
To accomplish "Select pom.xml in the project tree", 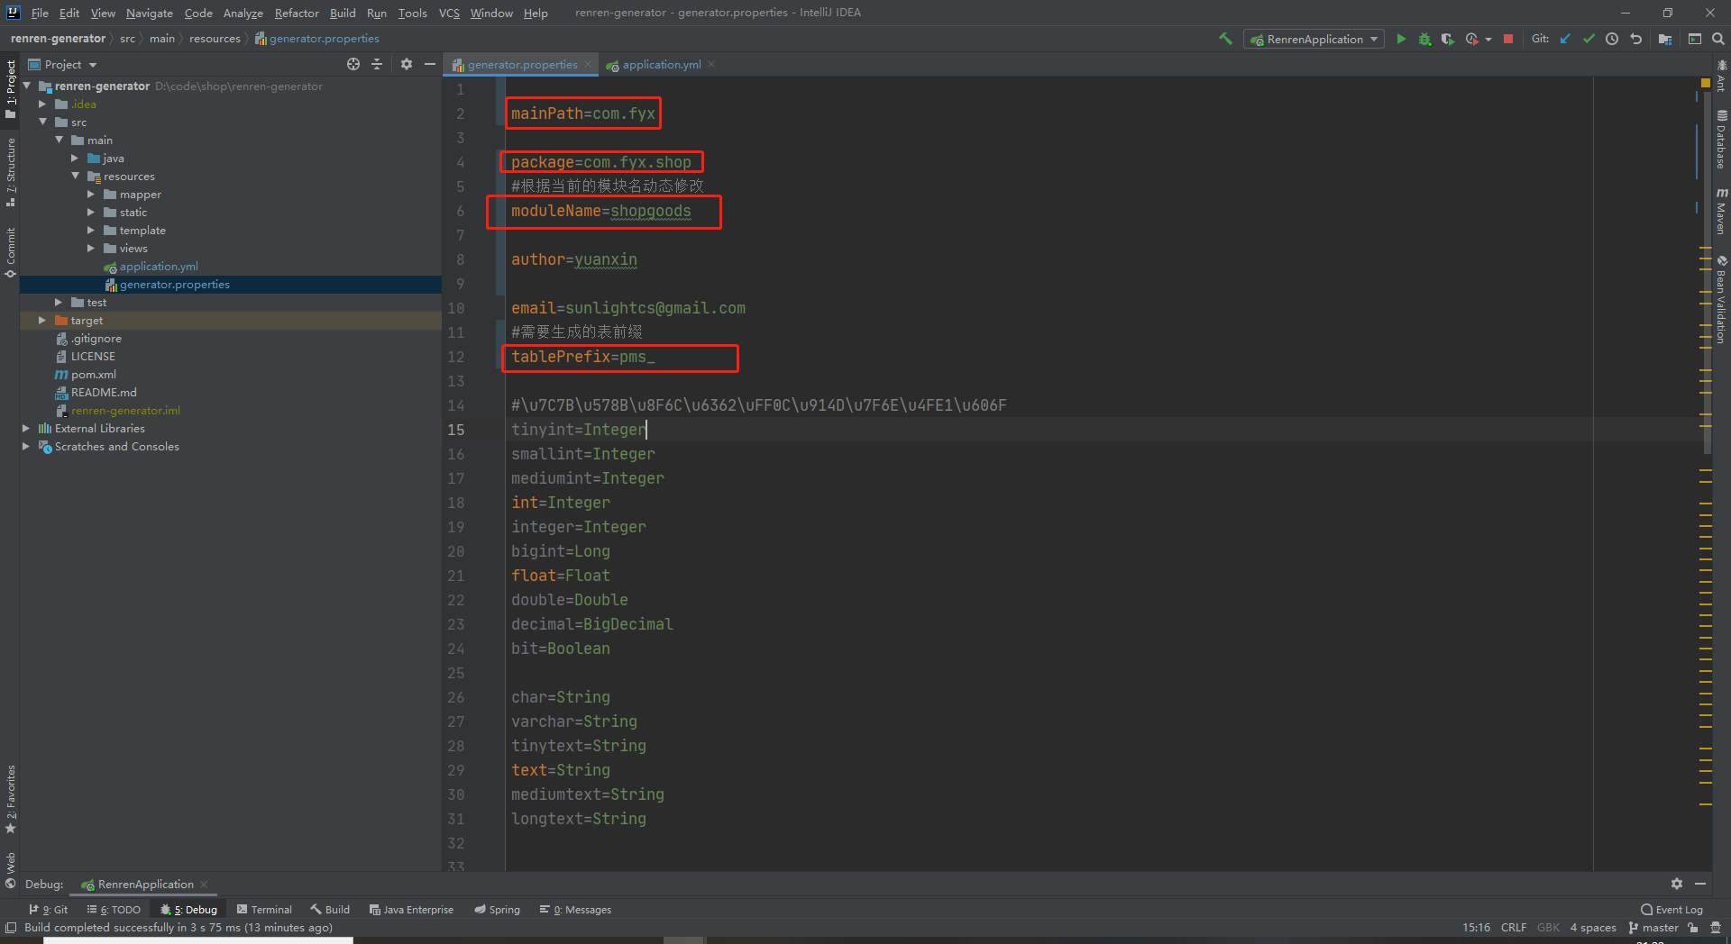I will [93, 375].
